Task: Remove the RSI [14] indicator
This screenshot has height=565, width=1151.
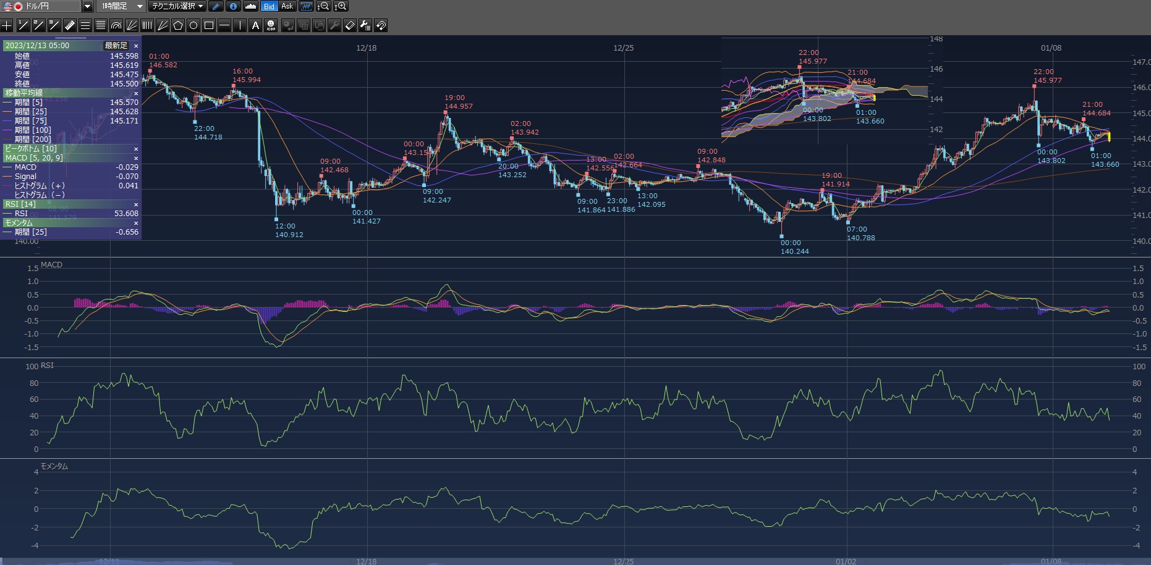Action: click(x=136, y=204)
